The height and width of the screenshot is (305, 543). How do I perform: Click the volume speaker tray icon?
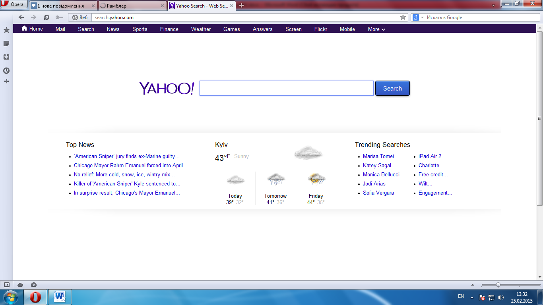(501, 297)
